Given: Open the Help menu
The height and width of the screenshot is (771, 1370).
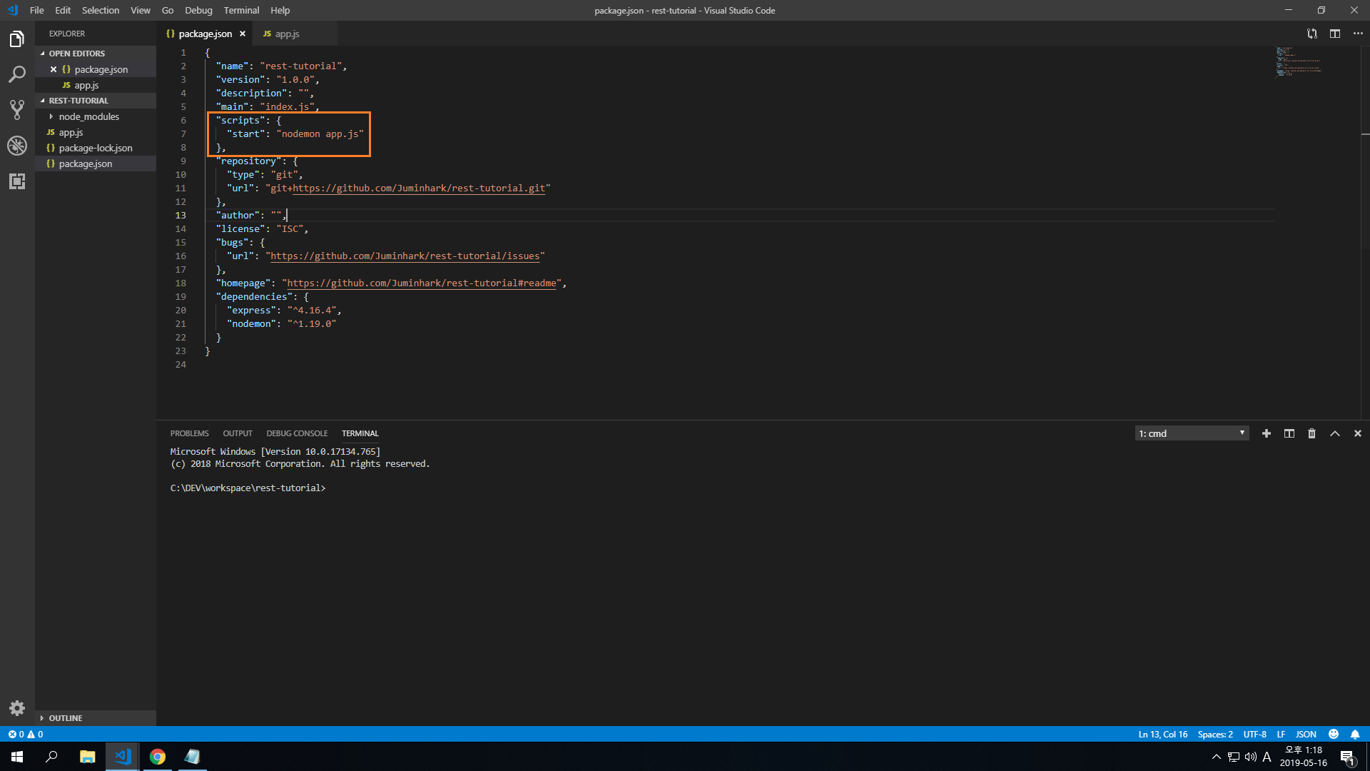Looking at the screenshot, I should (280, 10).
